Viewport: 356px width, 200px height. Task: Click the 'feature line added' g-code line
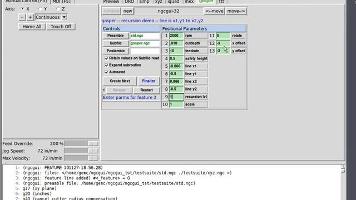(76, 178)
